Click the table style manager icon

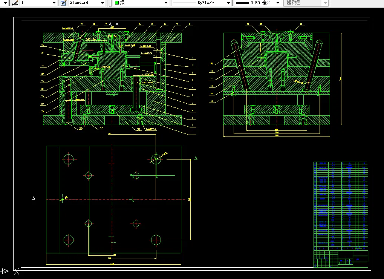63,3
